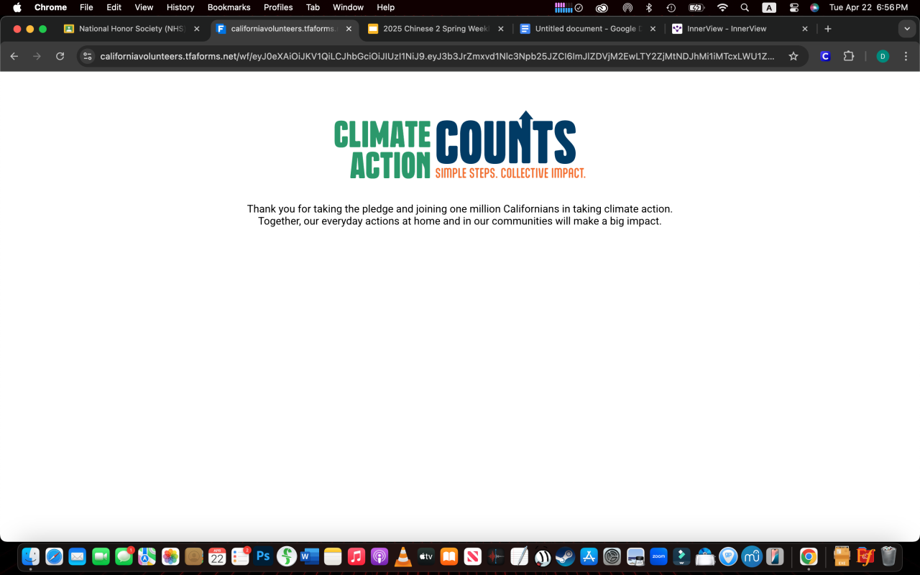
Task: Close the National Honor Society tab
Action: click(197, 29)
